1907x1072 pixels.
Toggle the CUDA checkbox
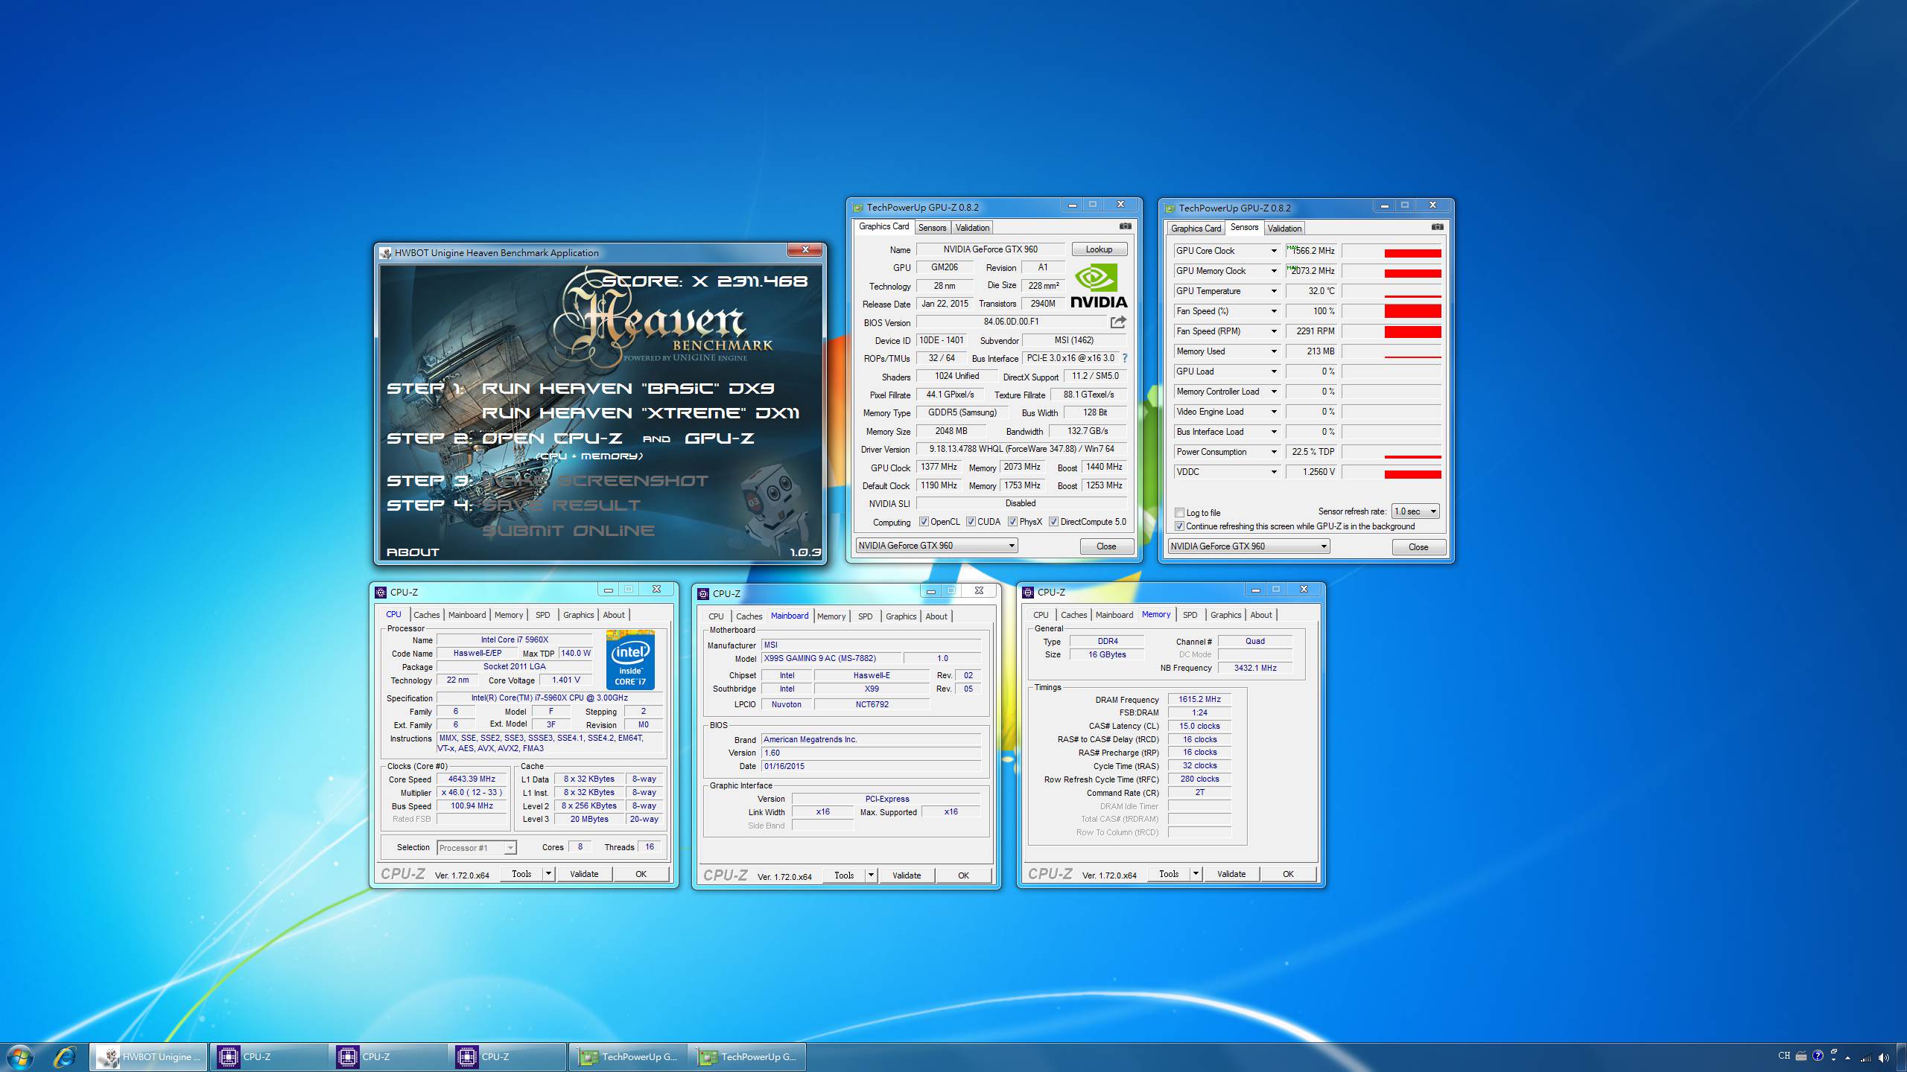pyautogui.click(x=971, y=522)
